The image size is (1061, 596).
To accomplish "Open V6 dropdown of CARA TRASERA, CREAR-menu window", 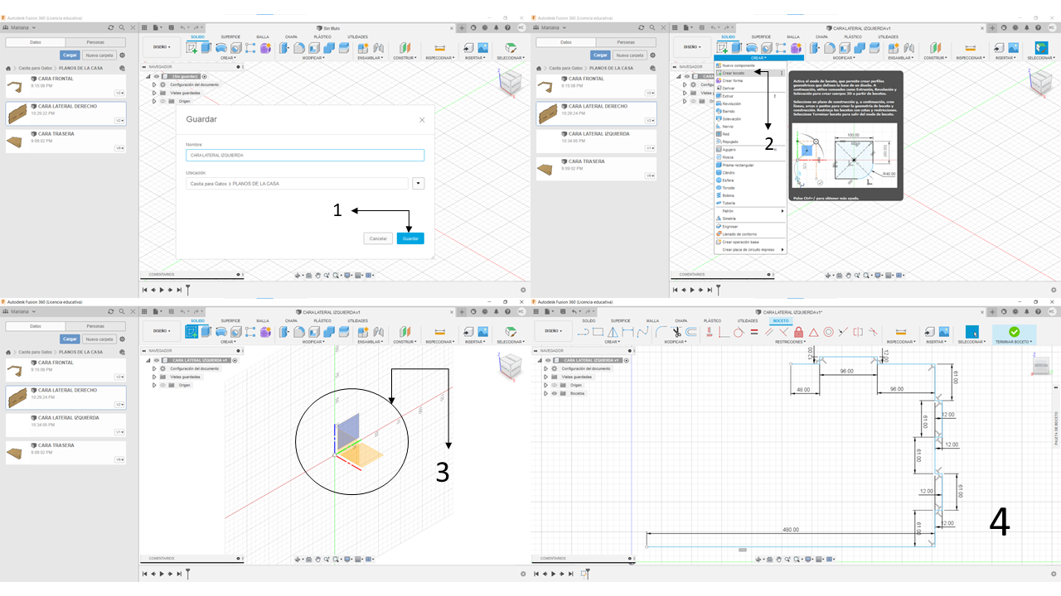I will (x=650, y=175).
